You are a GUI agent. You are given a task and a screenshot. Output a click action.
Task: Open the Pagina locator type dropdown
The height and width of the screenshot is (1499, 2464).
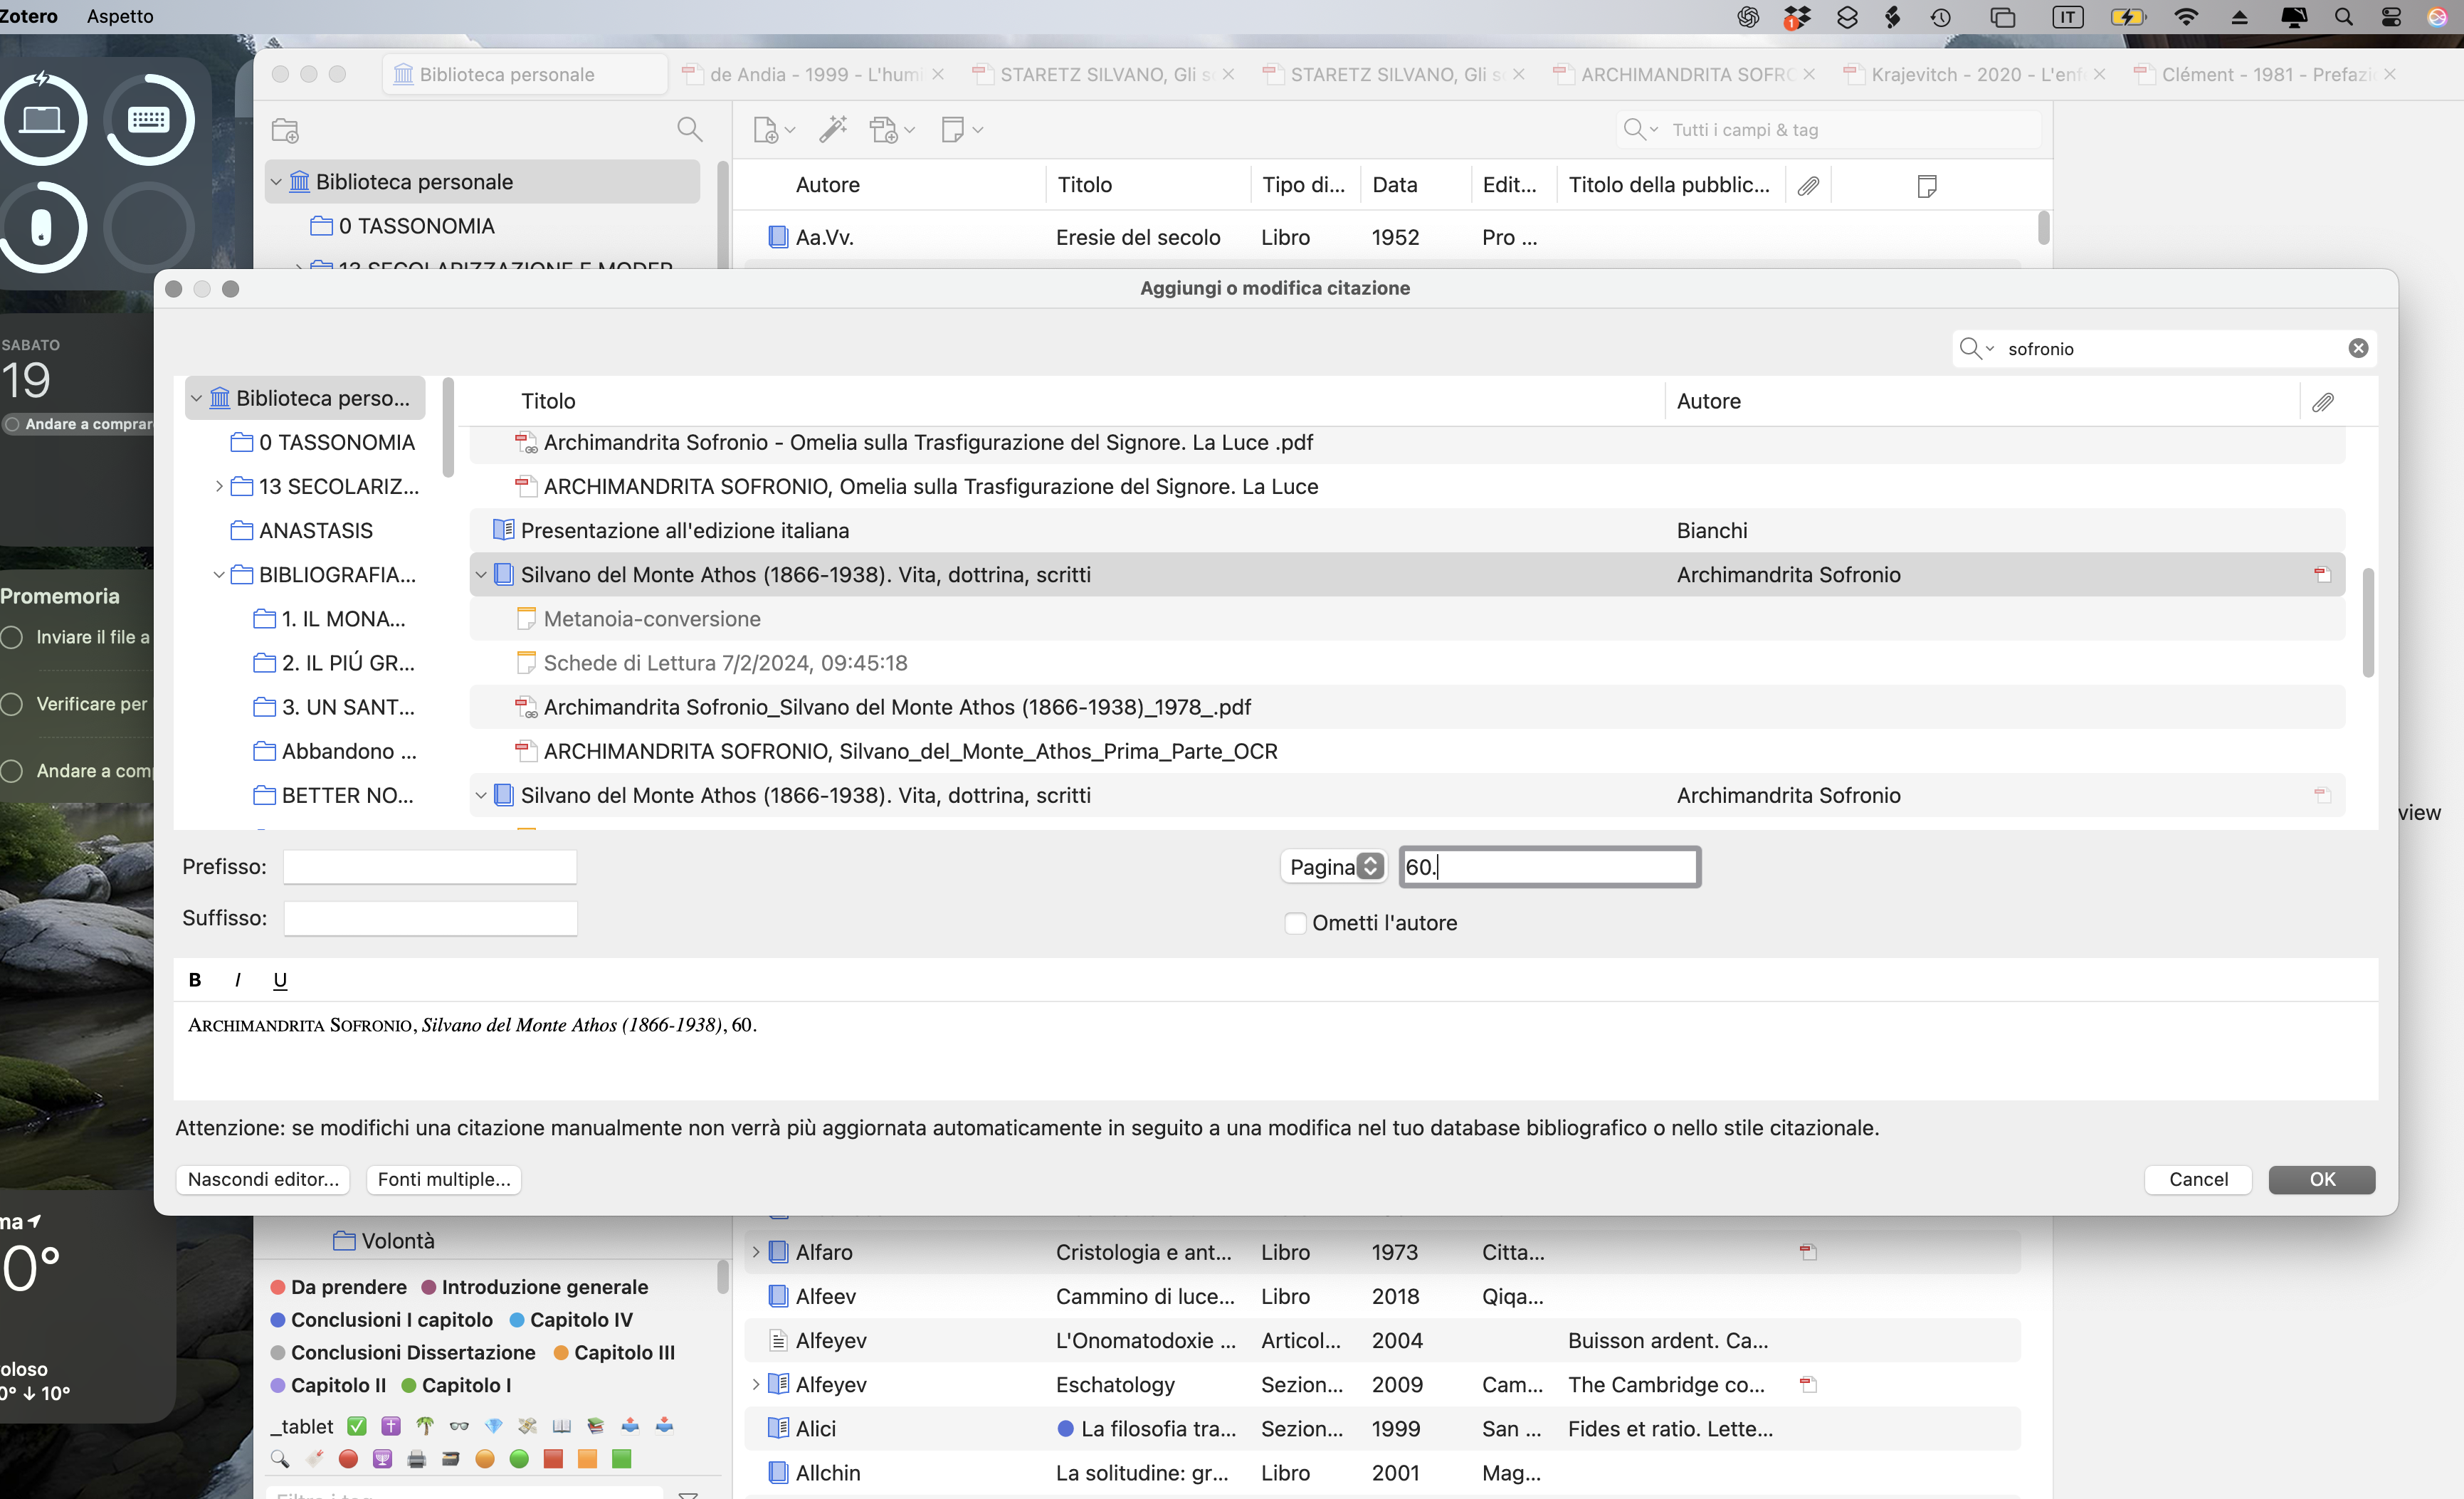(x=1332, y=867)
